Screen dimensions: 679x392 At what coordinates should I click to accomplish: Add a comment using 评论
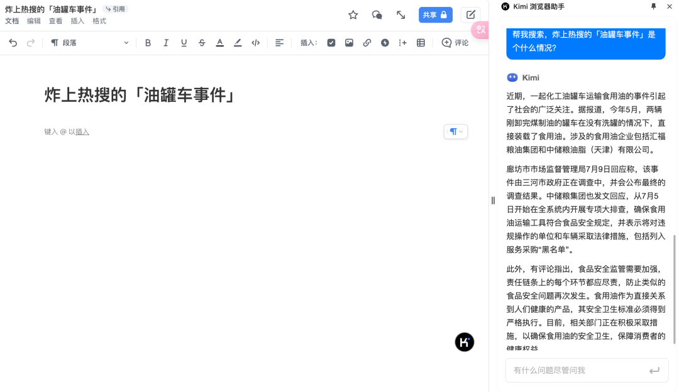click(455, 43)
